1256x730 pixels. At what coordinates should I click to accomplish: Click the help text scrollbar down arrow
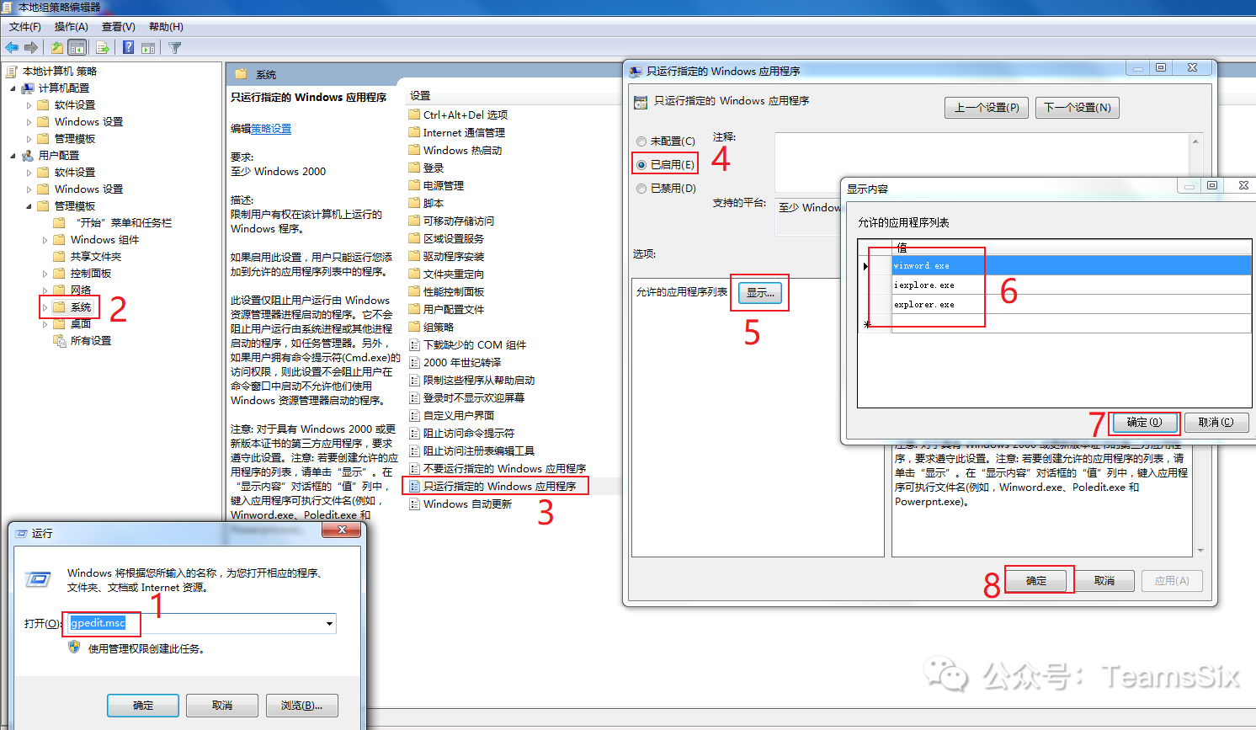(x=1200, y=551)
